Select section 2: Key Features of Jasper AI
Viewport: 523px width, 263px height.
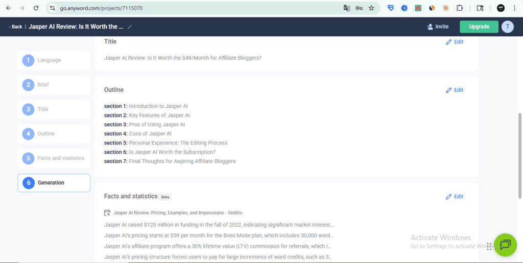click(x=147, y=115)
